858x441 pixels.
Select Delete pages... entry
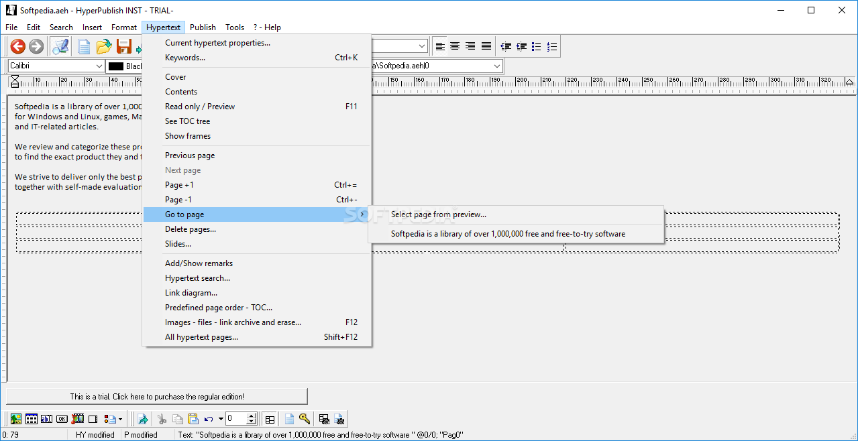point(256,229)
